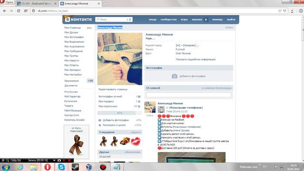
Task: Open Моя Страница in sidebar
Action: coord(73,28)
